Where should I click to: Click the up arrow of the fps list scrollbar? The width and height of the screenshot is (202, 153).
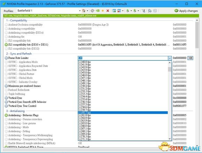170,63
